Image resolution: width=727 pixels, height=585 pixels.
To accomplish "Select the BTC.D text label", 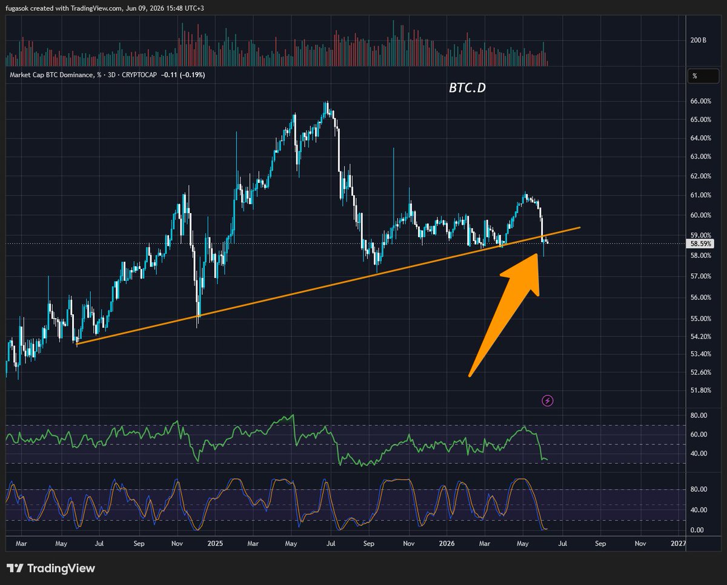I will (467, 88).
